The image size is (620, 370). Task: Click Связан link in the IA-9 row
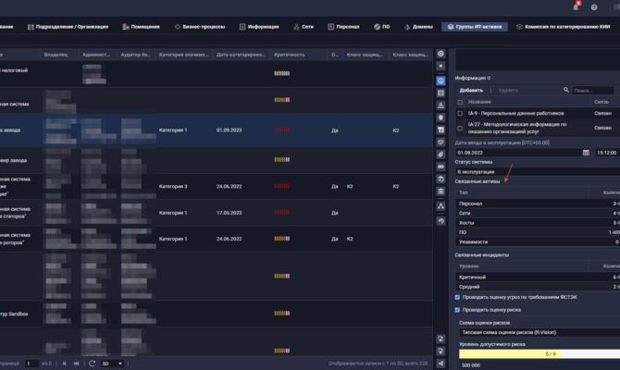click(x=602, y=114)
